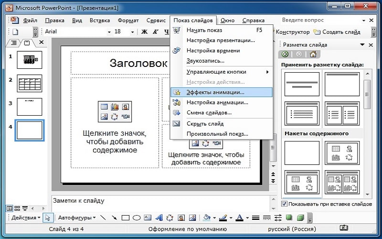Expand drawing toolbar options chevron
This screenshot has width=382, height=239.
point(309,218)
